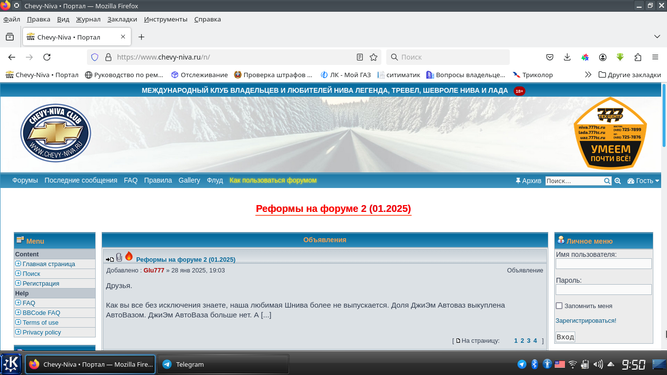Open Другие закладки bookmarks folder
Image resolution: width=667 pixels, height=375 pixels.
point(629,75)
